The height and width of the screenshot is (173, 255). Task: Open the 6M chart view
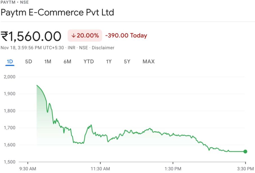[x=67, y=62]
